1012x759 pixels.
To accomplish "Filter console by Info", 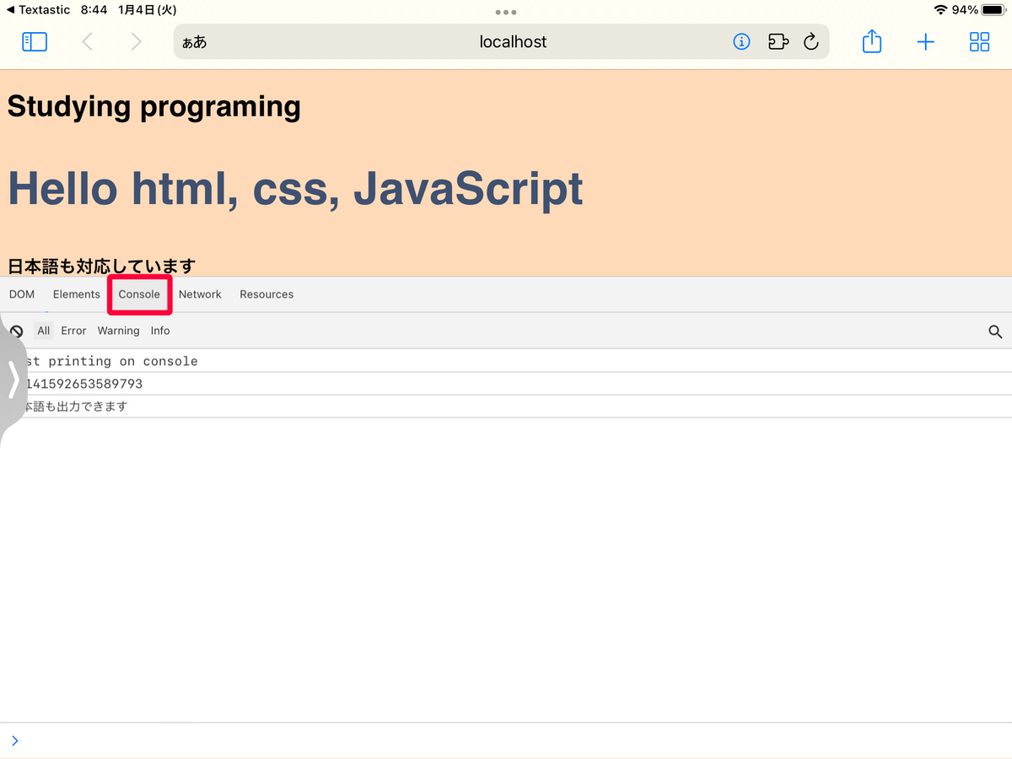I will tap(160, 331).
